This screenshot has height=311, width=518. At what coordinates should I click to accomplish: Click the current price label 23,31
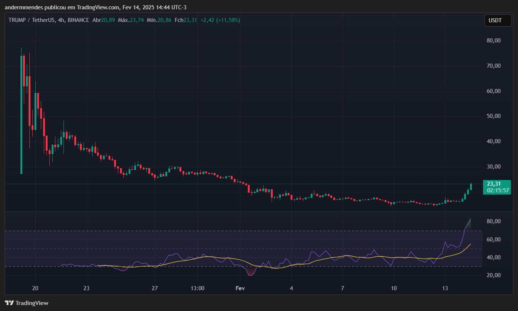(493, 183)
